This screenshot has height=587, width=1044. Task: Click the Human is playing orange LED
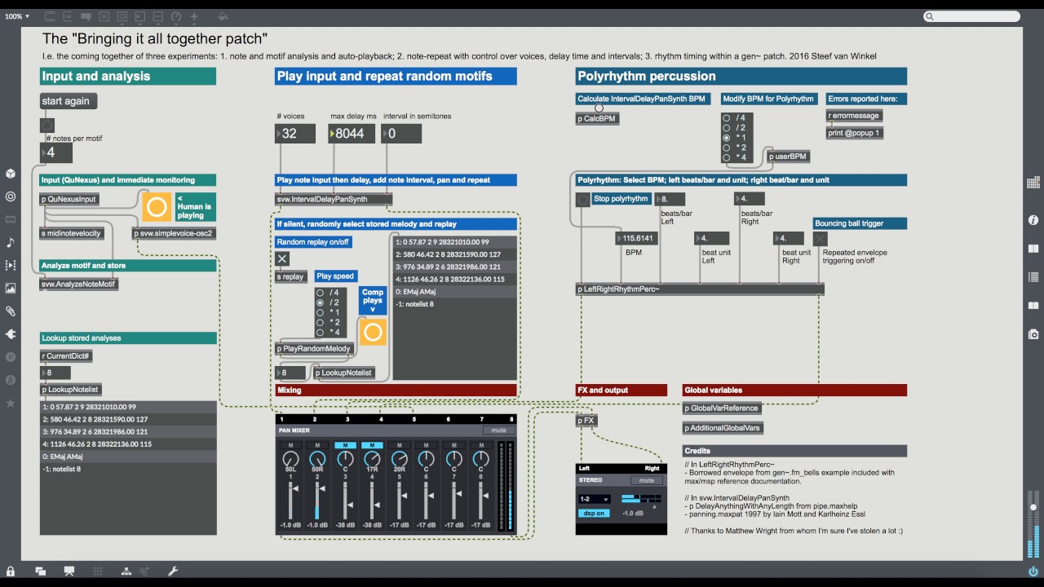pyautogui.click(x=156, y=207)
